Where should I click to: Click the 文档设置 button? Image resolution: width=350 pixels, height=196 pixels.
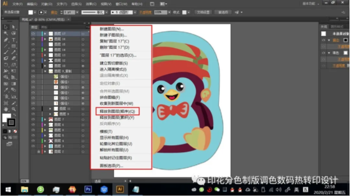(x=203, y=12)
